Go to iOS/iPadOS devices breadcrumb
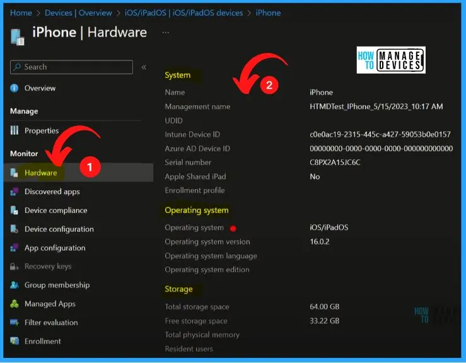This screenshot has width=466, height=363. coord(183,13)
